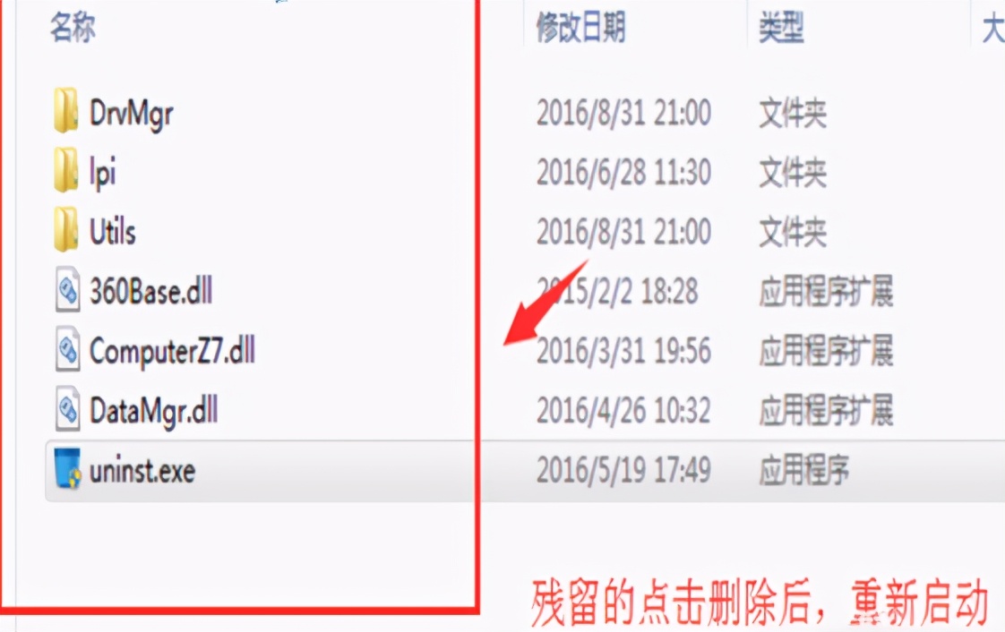Select the Utils folder icon
The width and height of the screenshot is (1005, 632).
(66, 229)
